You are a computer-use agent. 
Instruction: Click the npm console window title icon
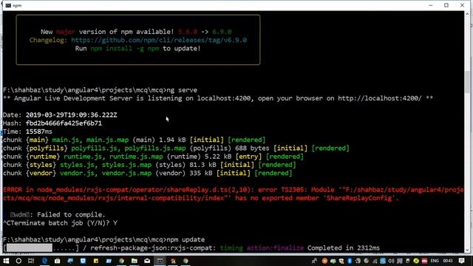pos(8,5)
